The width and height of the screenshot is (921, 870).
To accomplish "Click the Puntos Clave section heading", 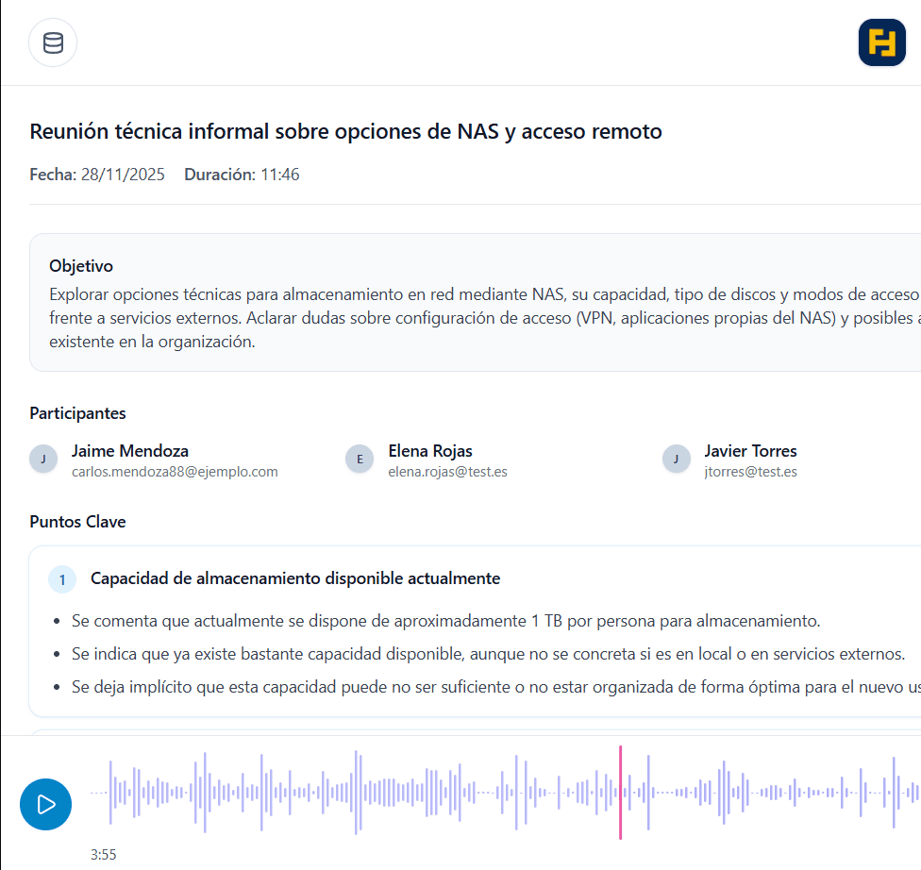I will [x=77, y=522].
